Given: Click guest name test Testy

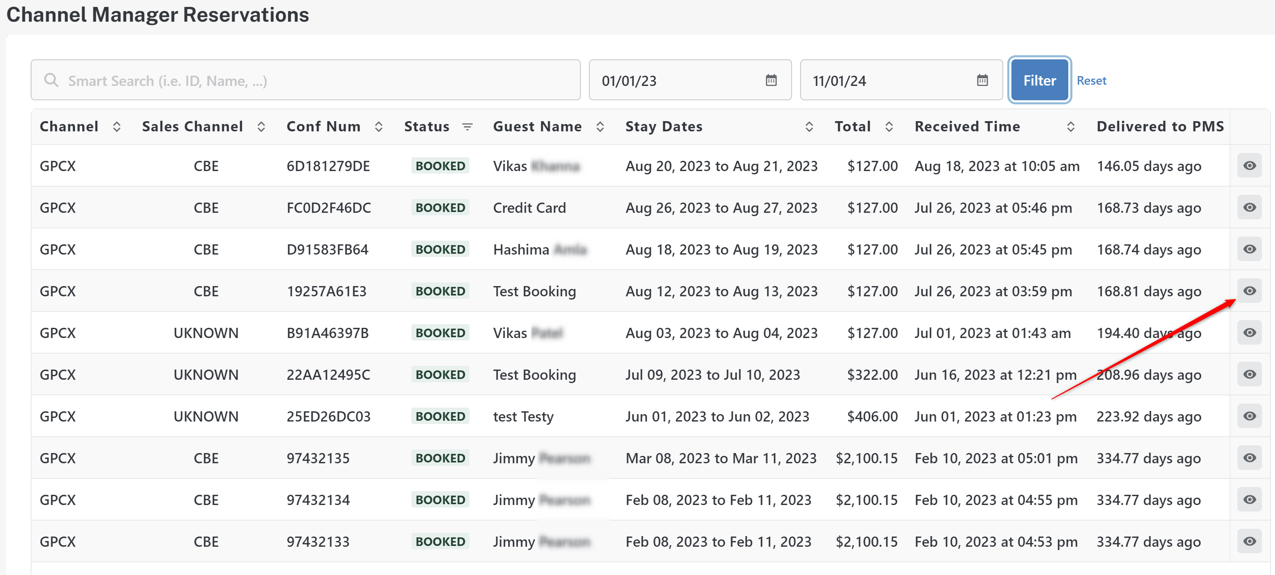Looking at the screenshot, I should click(523, 417).
